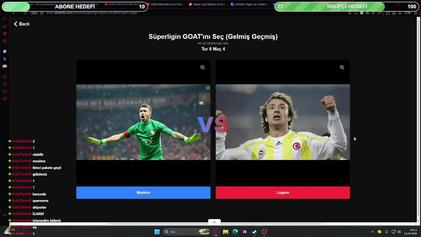Open the taskbar clock showing 03:15

point(411,232)
